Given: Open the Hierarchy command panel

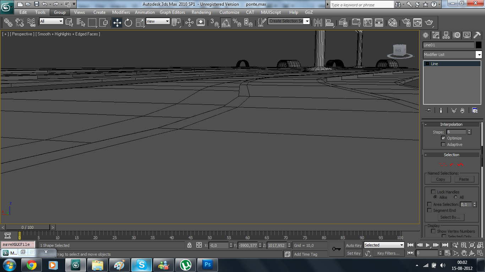Looking at the screenshot, I should click(x=446, y=35).
